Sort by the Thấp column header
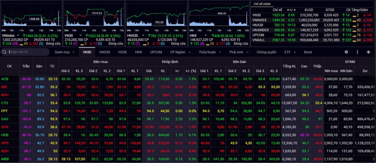Screen dimensions: 376x163 [x=317, y=66]
